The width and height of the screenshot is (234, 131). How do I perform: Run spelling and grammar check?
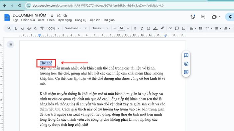click(35, 28)
